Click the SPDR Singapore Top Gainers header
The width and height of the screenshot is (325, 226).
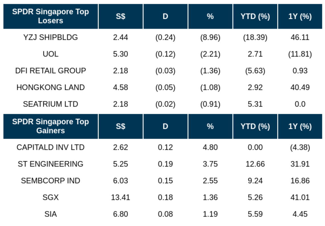[x=50, y=126]
